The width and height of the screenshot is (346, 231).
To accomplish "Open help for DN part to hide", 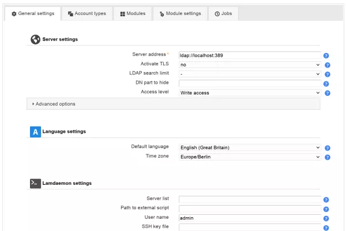I will (x=326, y=84).
